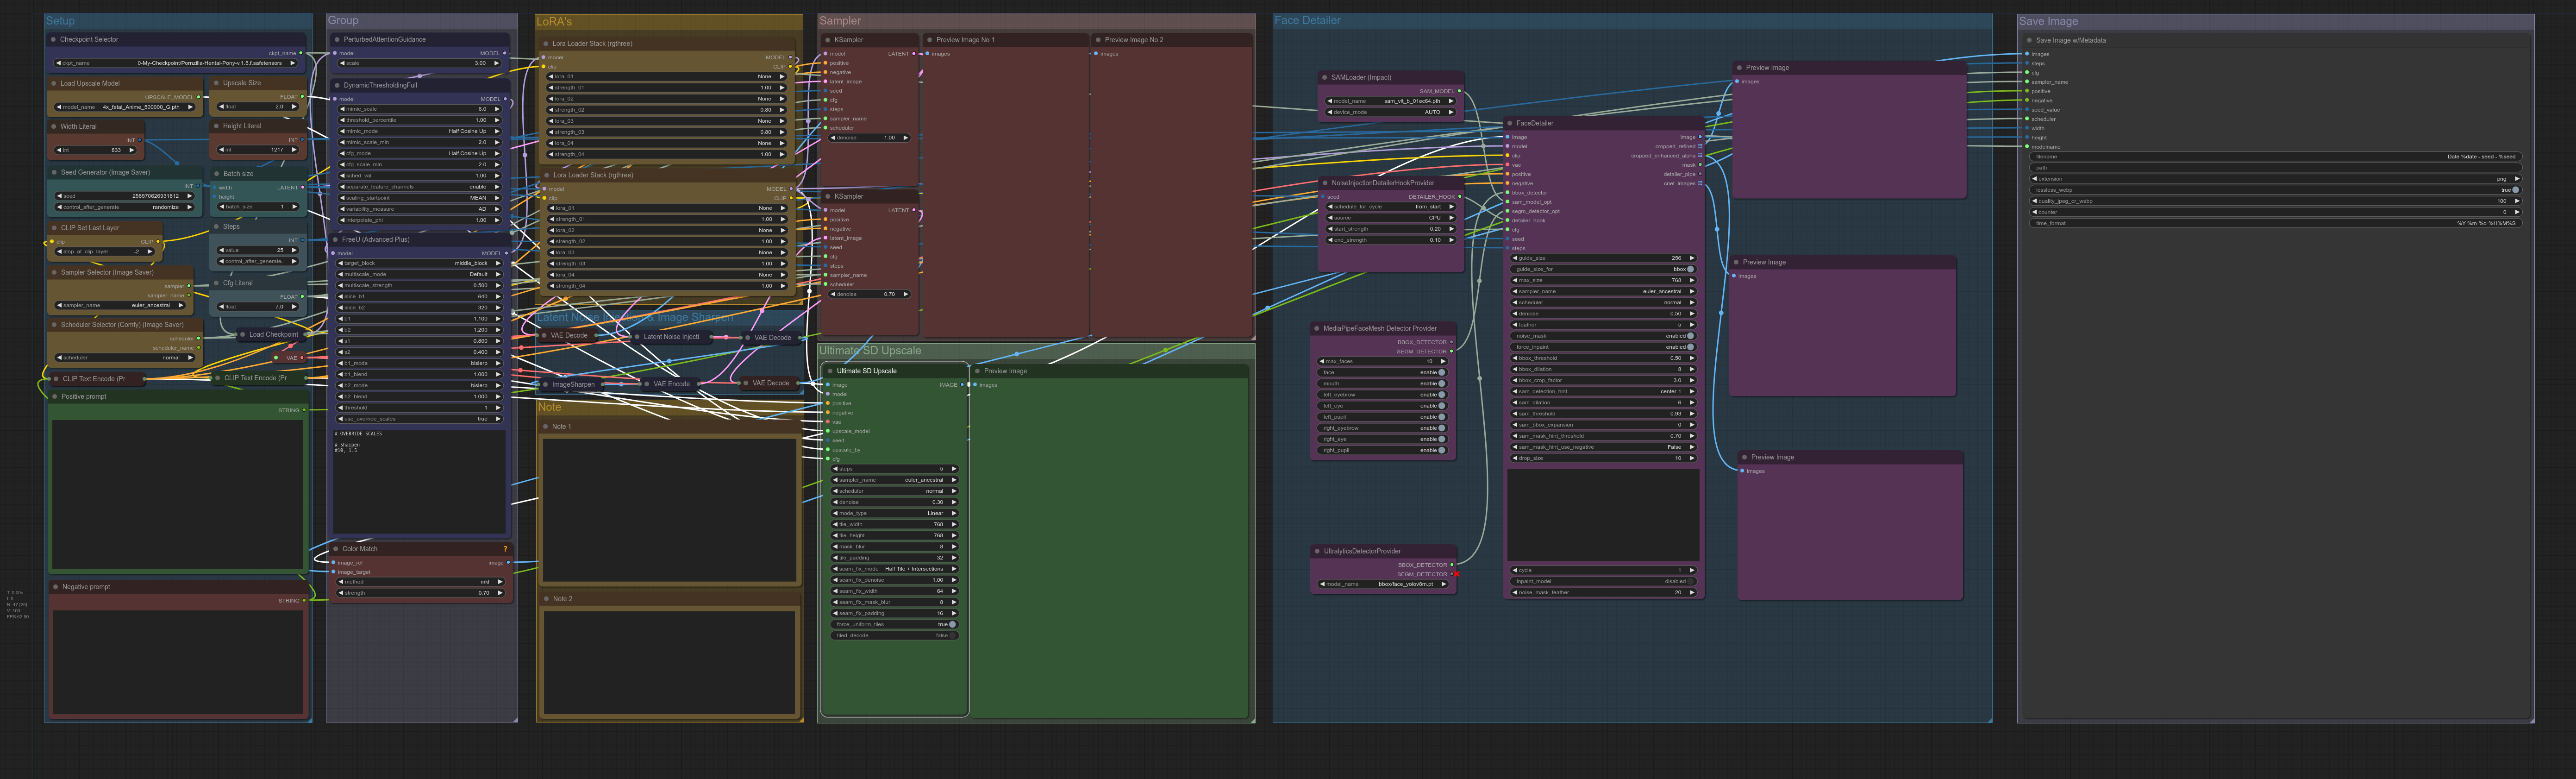
Task: Open scheduler dropdown in Scheduler Selector
Action: 125,358
